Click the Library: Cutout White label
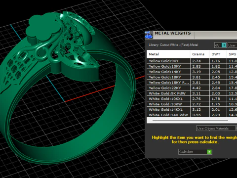 point(173,45)
